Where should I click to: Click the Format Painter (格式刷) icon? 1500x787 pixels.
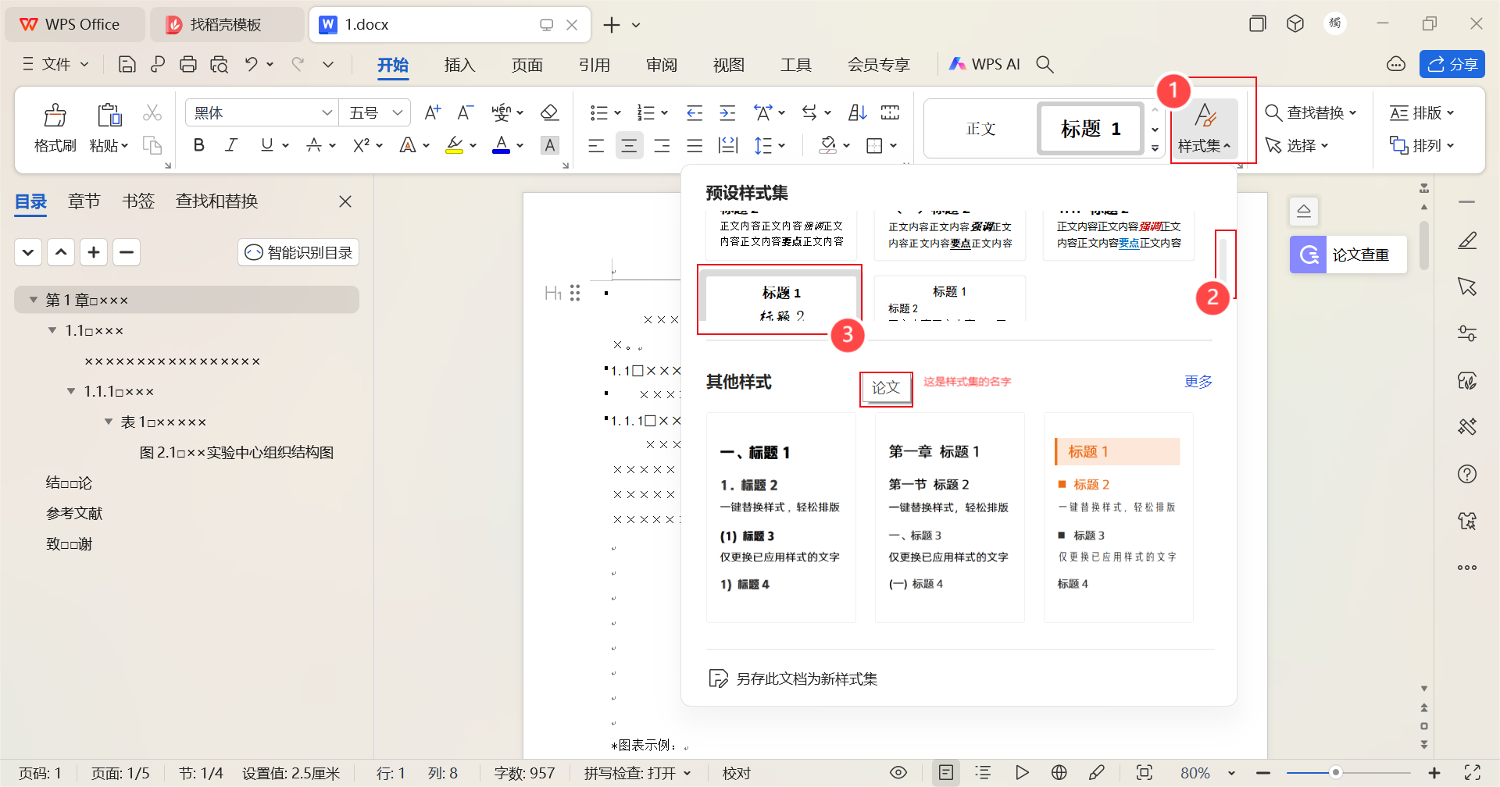tap(55, 116)
